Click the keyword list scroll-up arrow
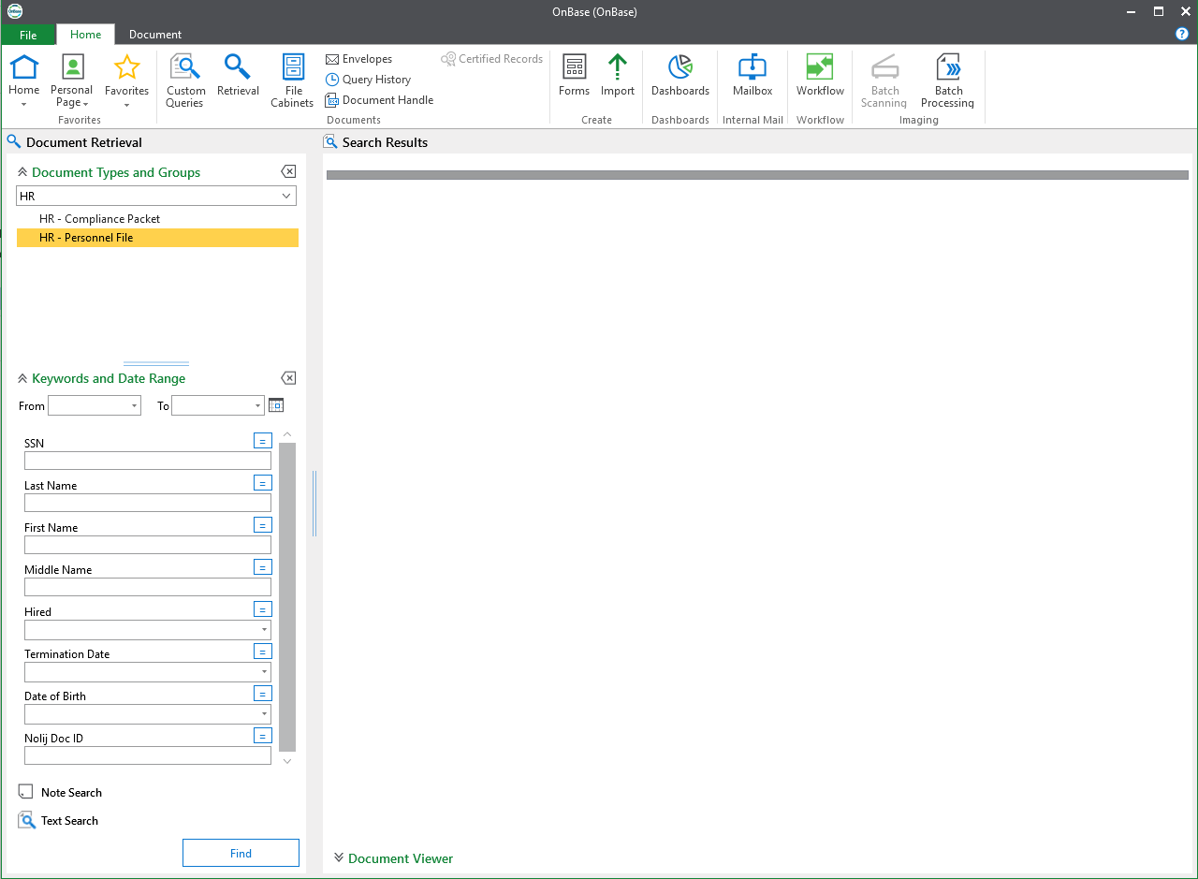 [287, 434]
